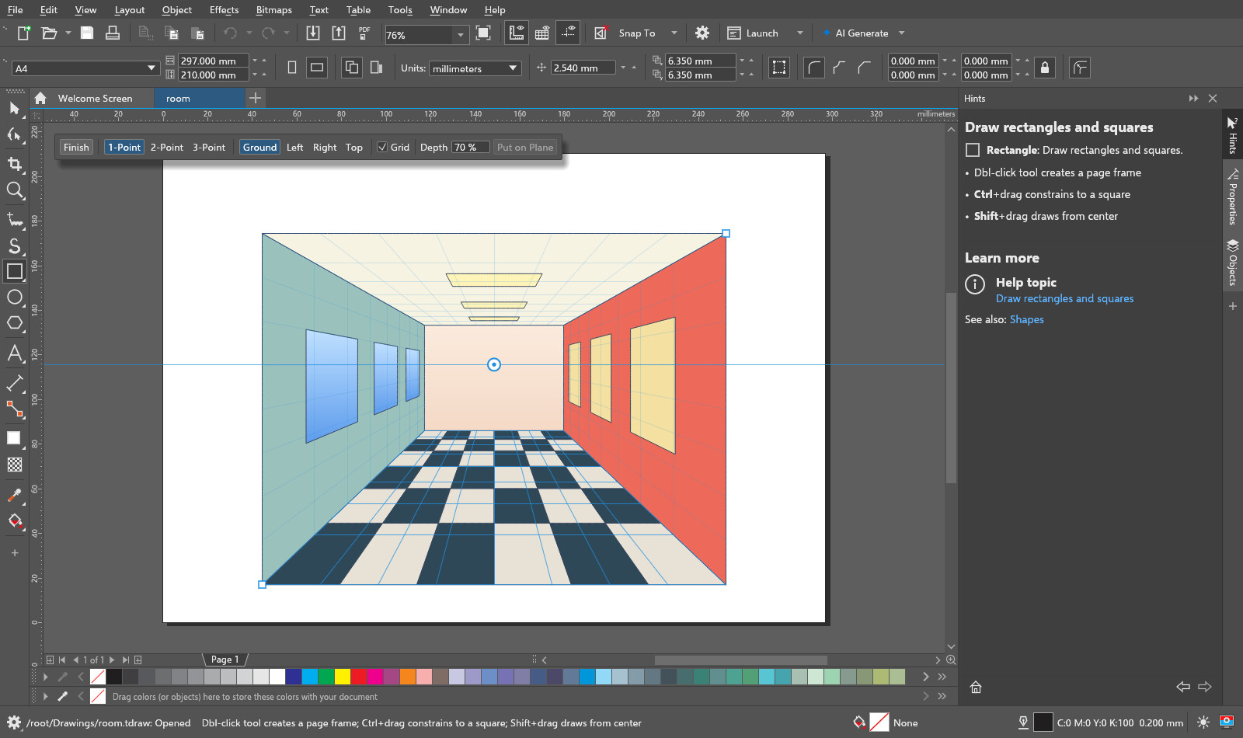Click the Save floppy disk icon
Image resolution: width=1243 pixels, height=738 pixels.
pos(87,33)
